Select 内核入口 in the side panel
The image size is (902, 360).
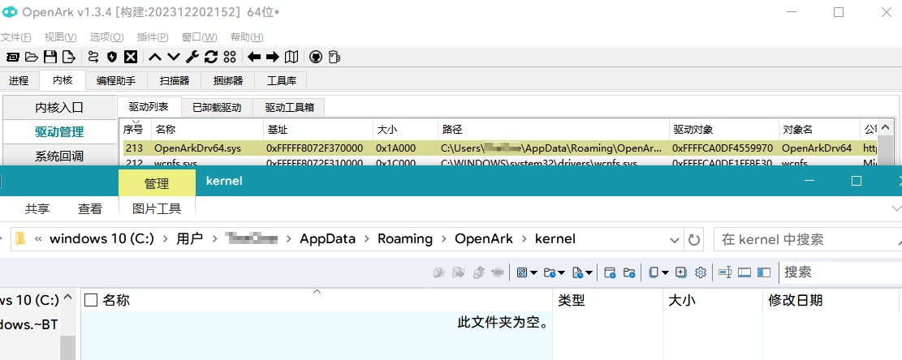pyautogui.click(x=58, y=107)
